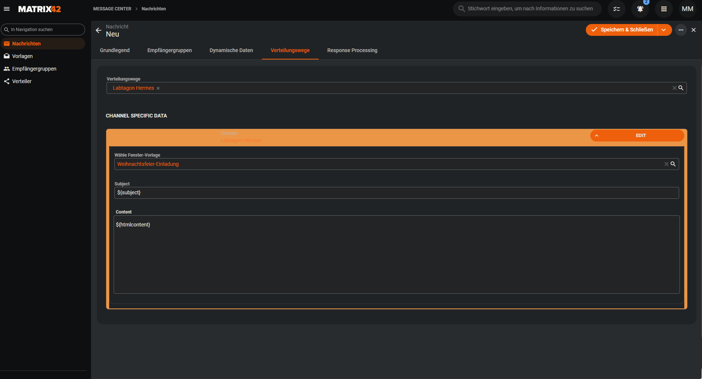This screenshot has height=379, width=702.
Task: Clear the Verteilungswege field
Action: 674,88
